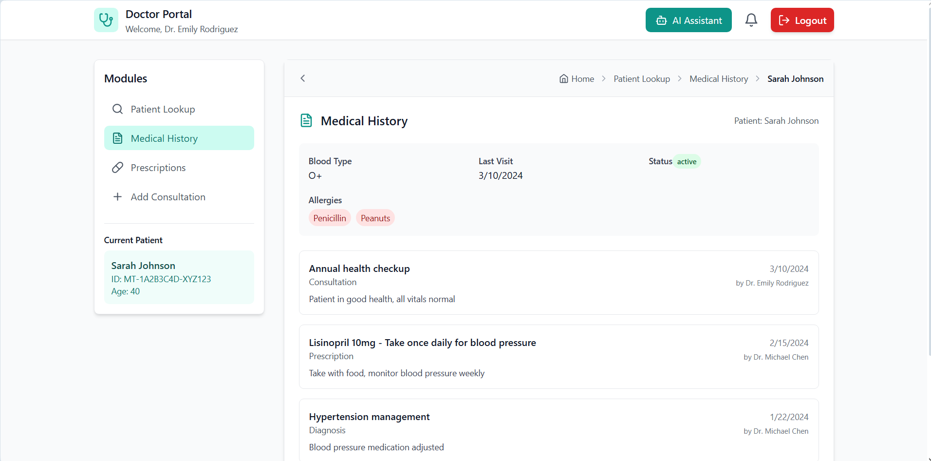Select the Sarah Johnson current patient card
Image resolution: width=931 pixels, height=461 pixels.
click(179, 277)
